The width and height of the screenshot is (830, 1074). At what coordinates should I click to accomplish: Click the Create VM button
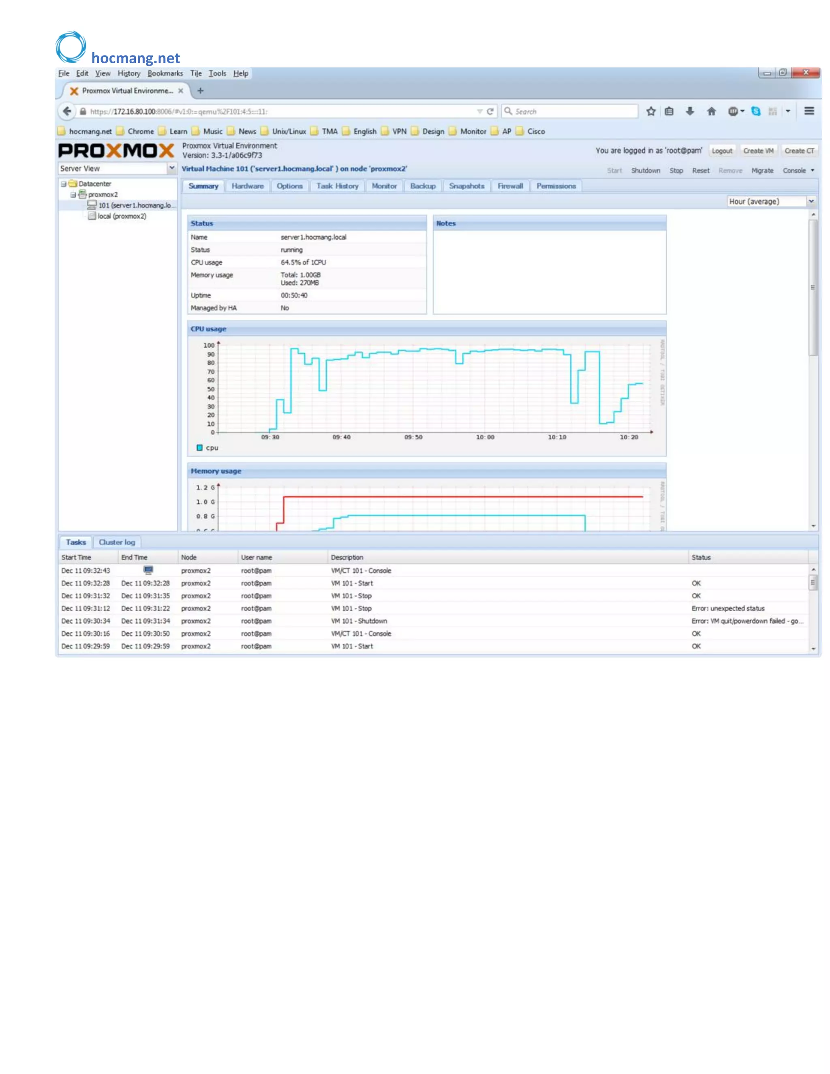(x=758, y=151)
